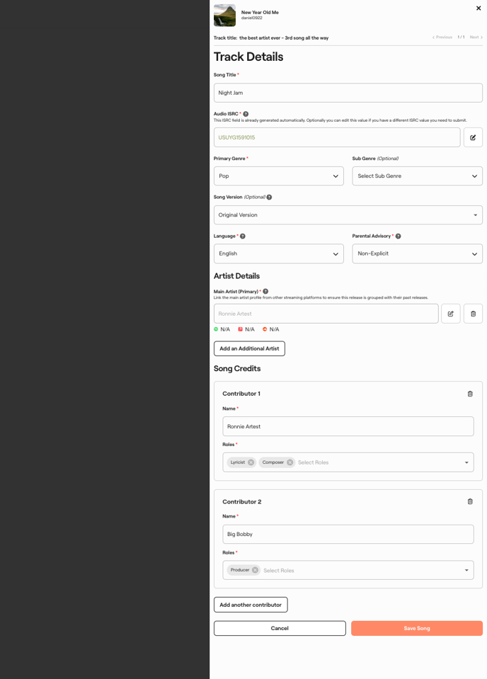Screen dimensions: 487x679
Task: Delete Contributor 1 using trash icon
Action: pyautogui.click(x=470, y=394)
